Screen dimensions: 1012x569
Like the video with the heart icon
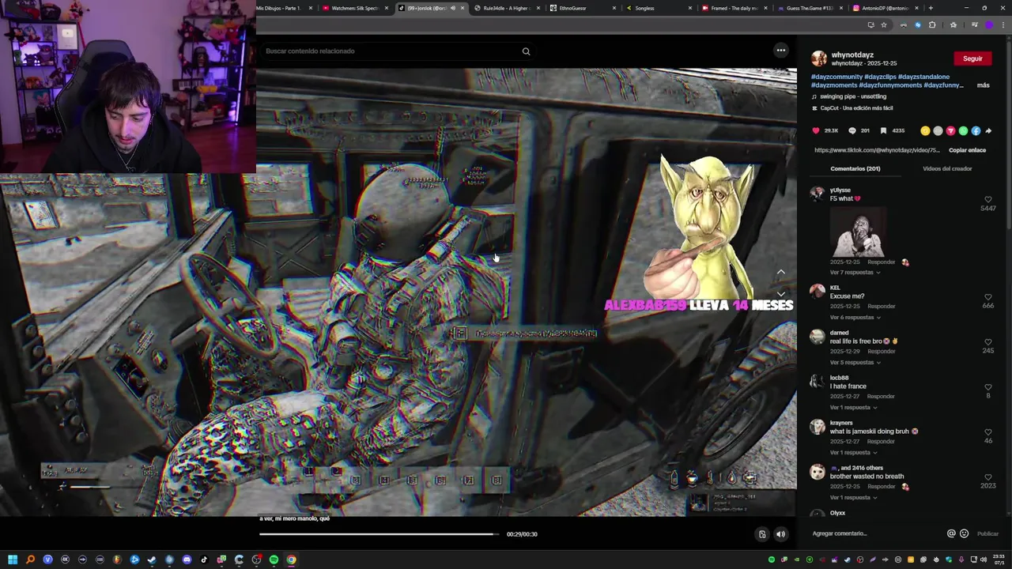816,131
